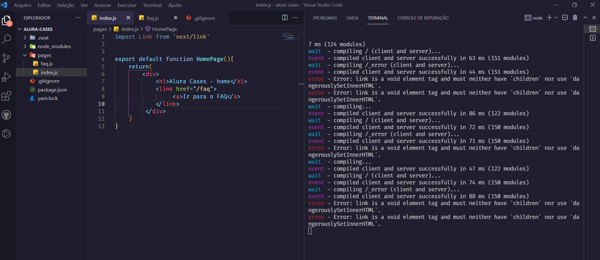Select node terminal icon in panel header
Viewport: 600px width, 260px height.
[x=528, y=18]
